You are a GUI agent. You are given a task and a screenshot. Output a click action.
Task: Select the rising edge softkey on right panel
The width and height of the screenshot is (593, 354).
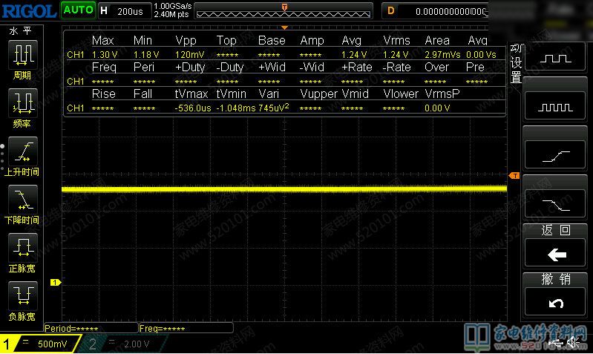tap(557, 155)
